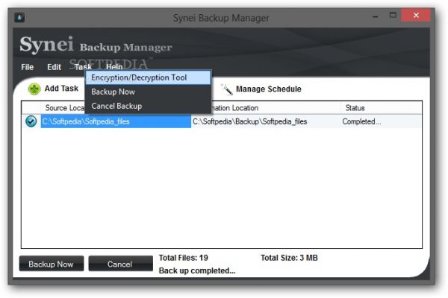Click the Cancel button at the bottom
This screenshot has width=448, height=298.
click(x=120, y=264)
